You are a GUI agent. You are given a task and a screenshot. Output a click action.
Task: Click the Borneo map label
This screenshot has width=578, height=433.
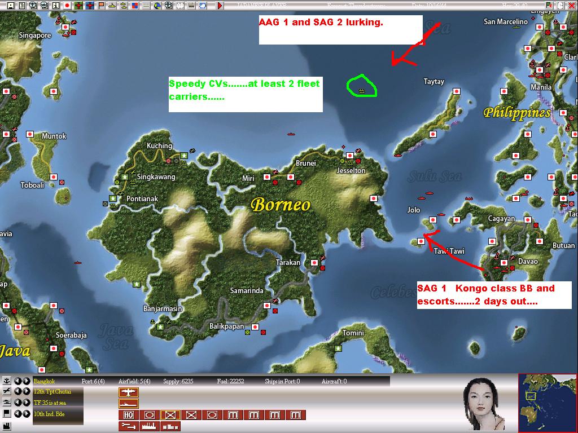[280, 205]
